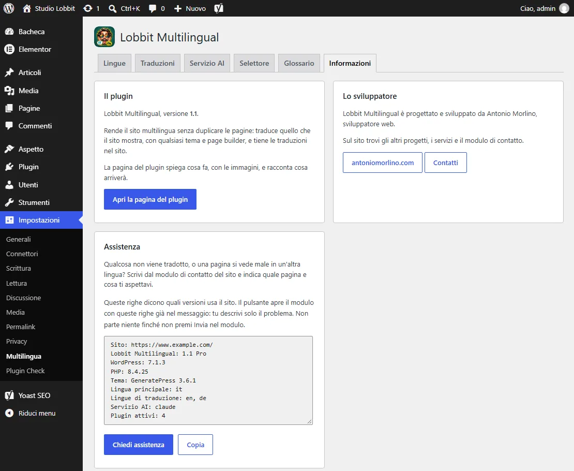The width and height of the screenshot is (574, 471).
Task: Click the Media sidebar icon
Action: 9,91
